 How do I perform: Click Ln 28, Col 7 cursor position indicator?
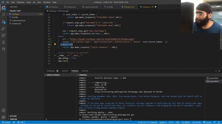click(147, 122)
